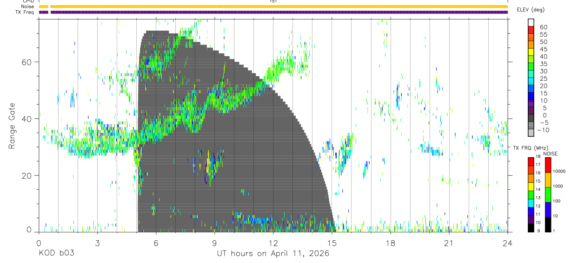Click the '45' value on the ELEV scale

point(543,49)
